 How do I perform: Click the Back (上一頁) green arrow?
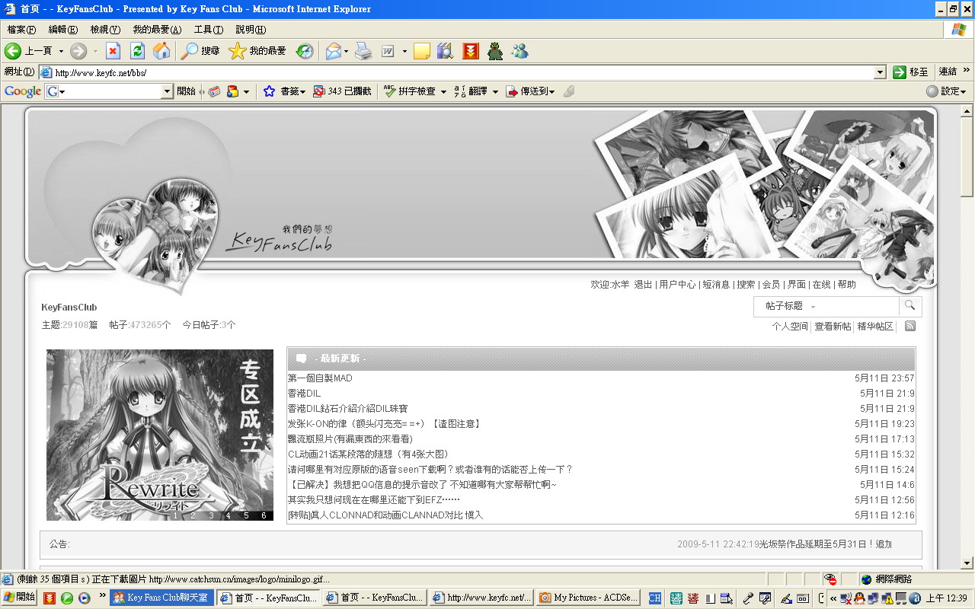29,51
